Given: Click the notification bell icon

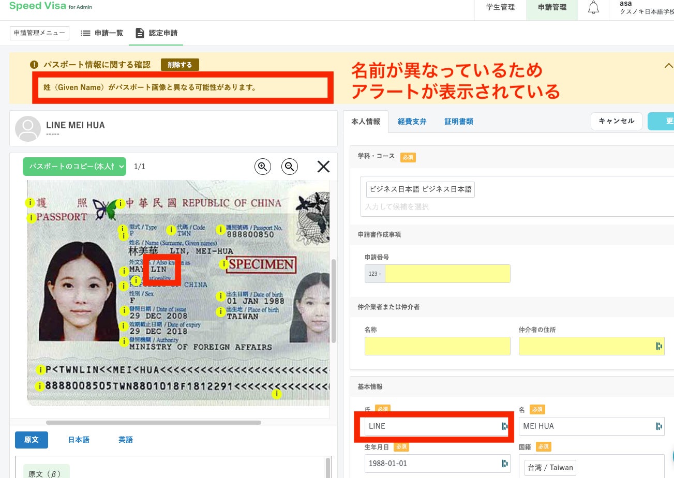Looking at the screenshot, I should coord(593,8).
